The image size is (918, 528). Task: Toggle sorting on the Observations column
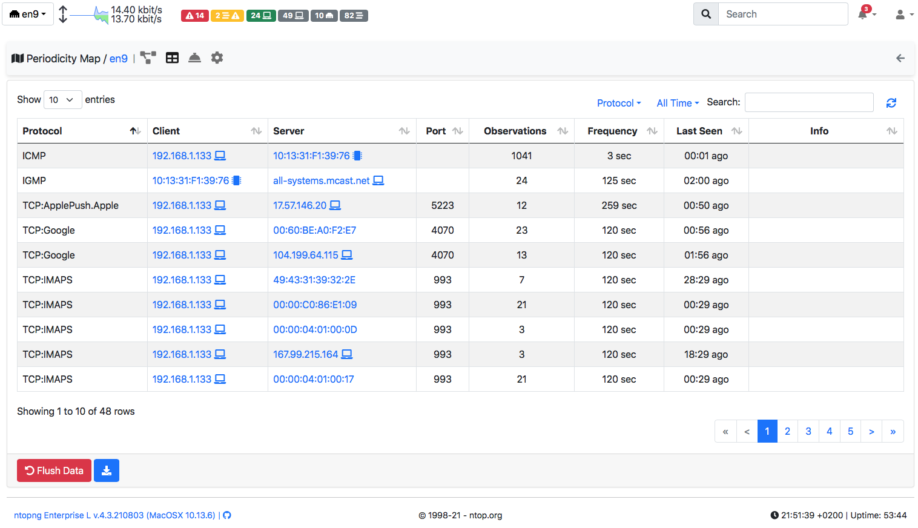coord(563,131)
